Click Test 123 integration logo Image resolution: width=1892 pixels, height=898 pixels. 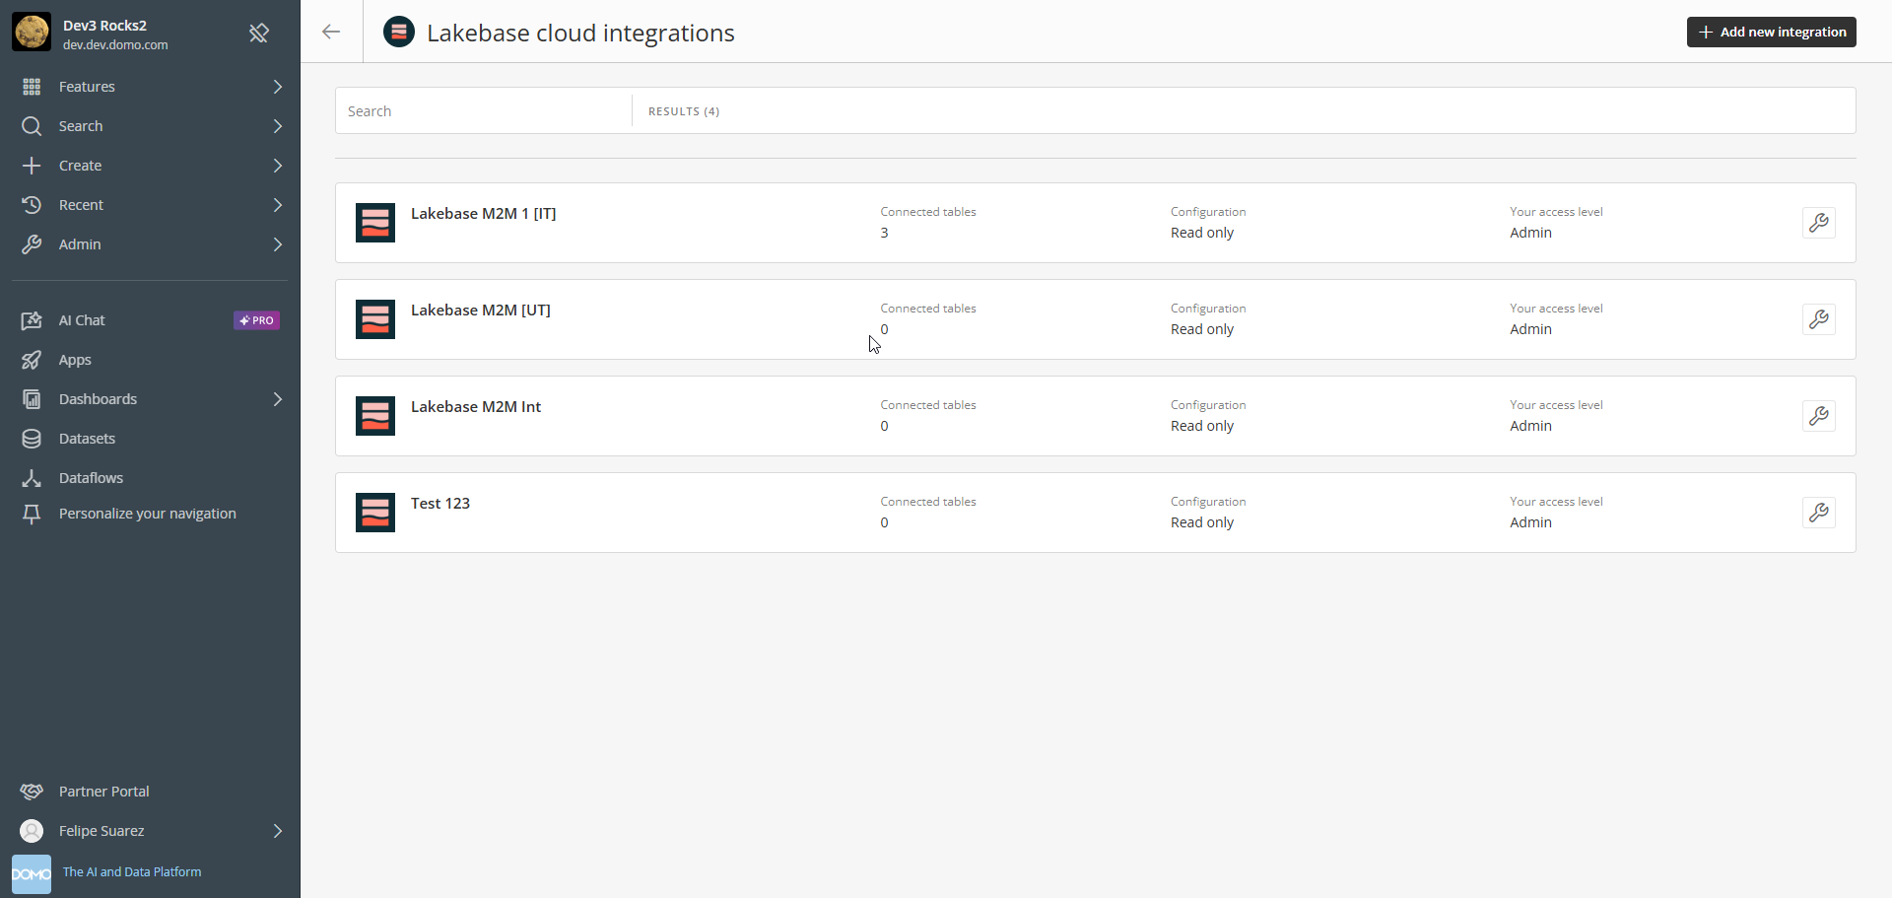pos(375,513)
